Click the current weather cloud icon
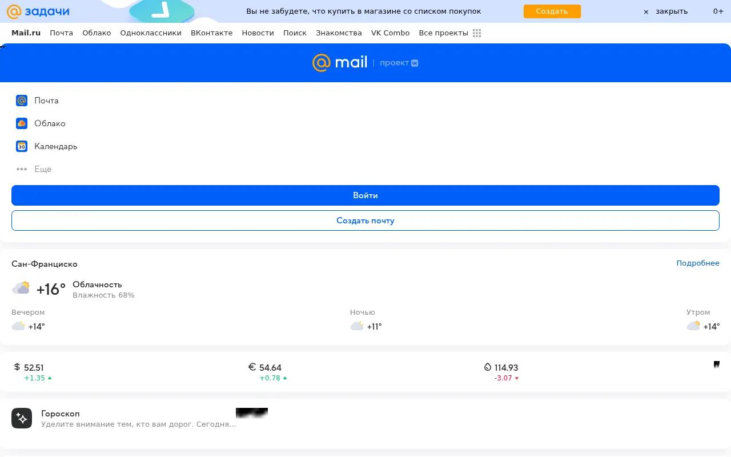This screenshot has height=457, width=731. pos(21,288)
